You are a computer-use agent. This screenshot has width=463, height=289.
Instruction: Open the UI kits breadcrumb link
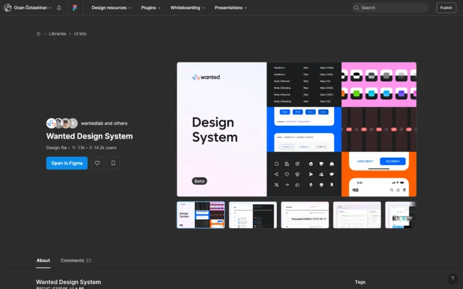tap(80, 34)
